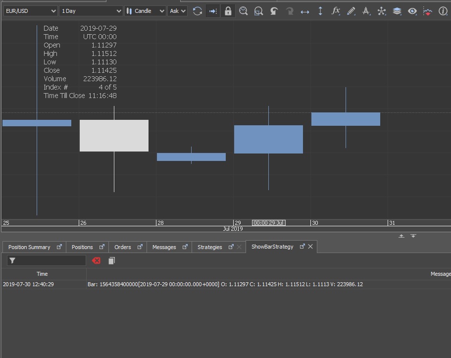
Task: Expand the Candle chart type dropdown
Action: 145,11
